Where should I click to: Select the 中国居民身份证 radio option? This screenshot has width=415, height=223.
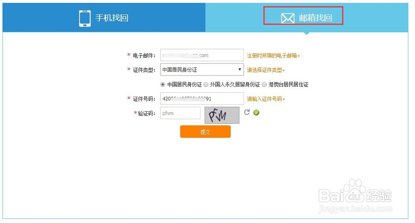click(x=163, y=84)
